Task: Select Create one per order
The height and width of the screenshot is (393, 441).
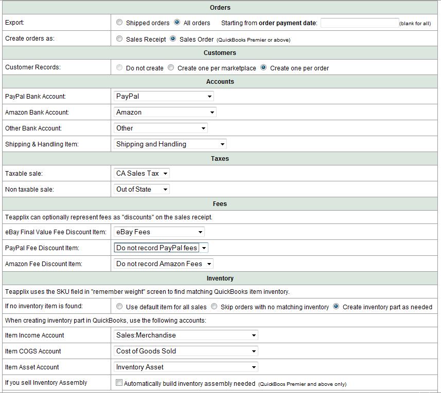Action: (263, 68)
